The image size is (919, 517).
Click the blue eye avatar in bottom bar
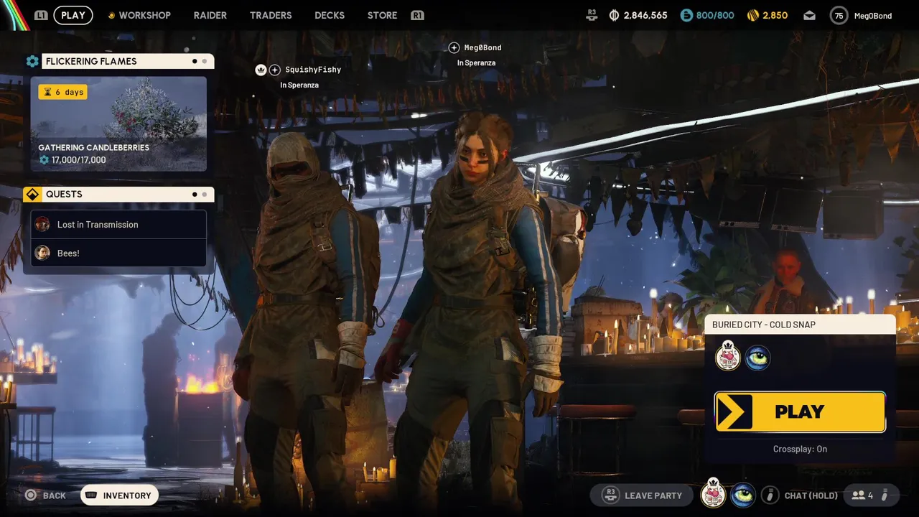[743, 495]
